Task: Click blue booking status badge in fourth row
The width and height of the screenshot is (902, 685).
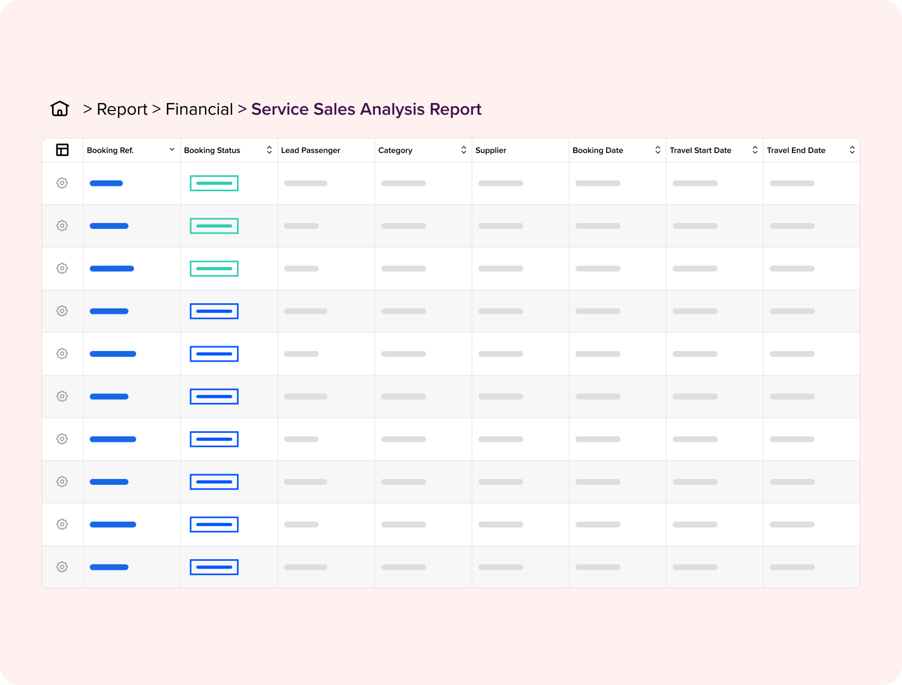Action: coord(214,311)
